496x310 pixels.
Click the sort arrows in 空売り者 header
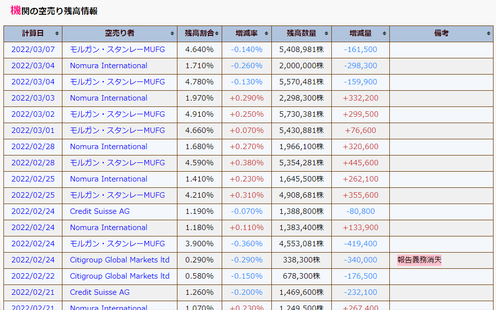(x=172, y=34)
